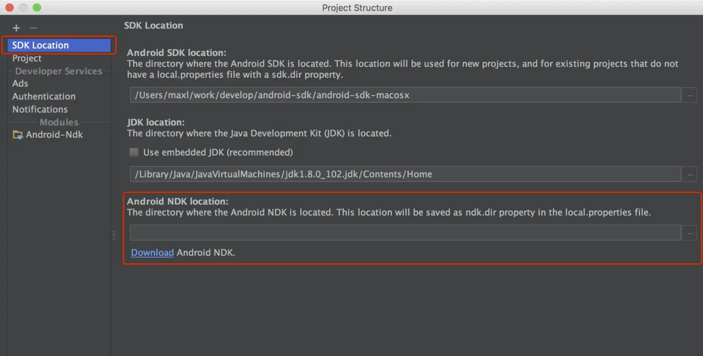Screen dimensions: 703x356
Task: Click the empty Android NDK location field
Action: point(405,233)
